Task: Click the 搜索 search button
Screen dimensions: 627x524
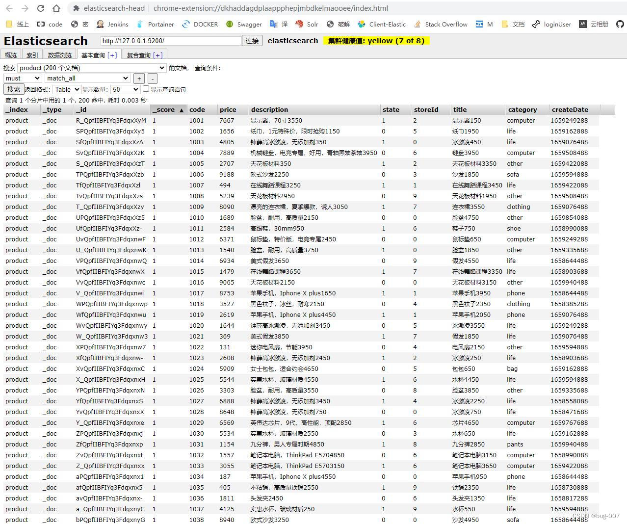Action: pos(14,89)
